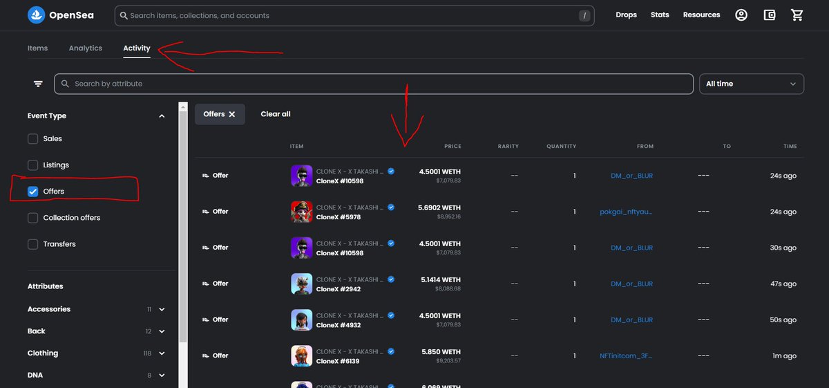This screenshot has width=829, height=388.
Task: Focus the Search by attribute field
Action: (374, 84)
